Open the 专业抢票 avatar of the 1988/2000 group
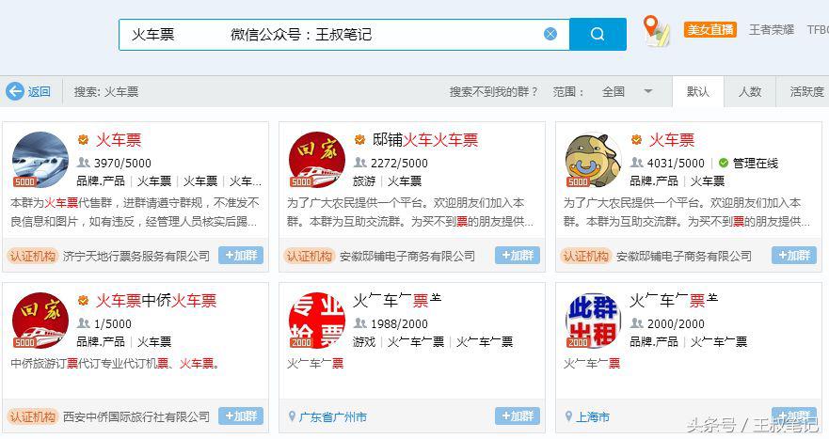Screen dimensions: 829x439 tap(317, 321)
